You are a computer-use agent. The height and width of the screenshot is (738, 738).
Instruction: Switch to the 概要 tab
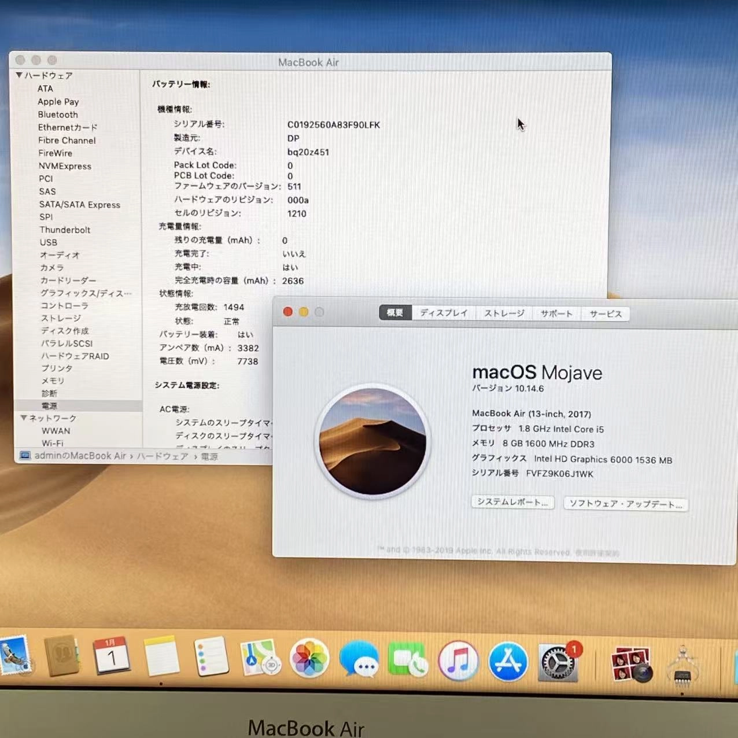(395, 312)
